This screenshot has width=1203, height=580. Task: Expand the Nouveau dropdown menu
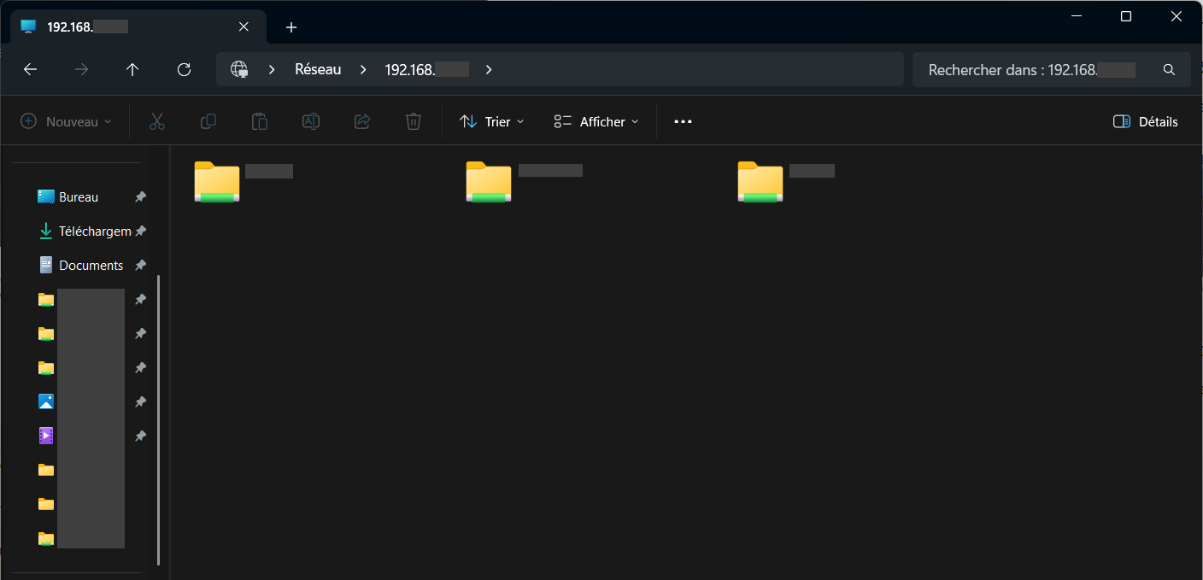coord(67,122)
